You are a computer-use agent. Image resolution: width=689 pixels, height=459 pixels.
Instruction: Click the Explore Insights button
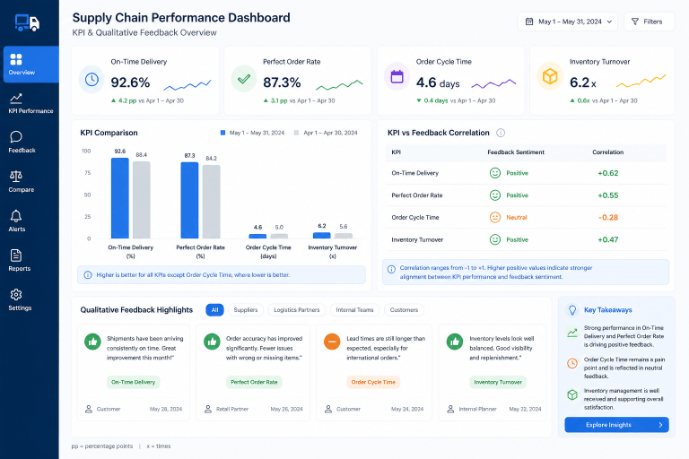click(616, 425)
